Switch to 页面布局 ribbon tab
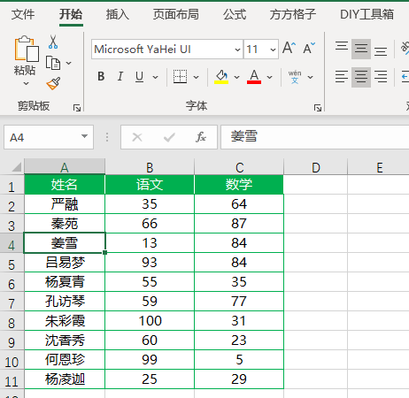The image size is (409, 398). click(x=176, y=14)
